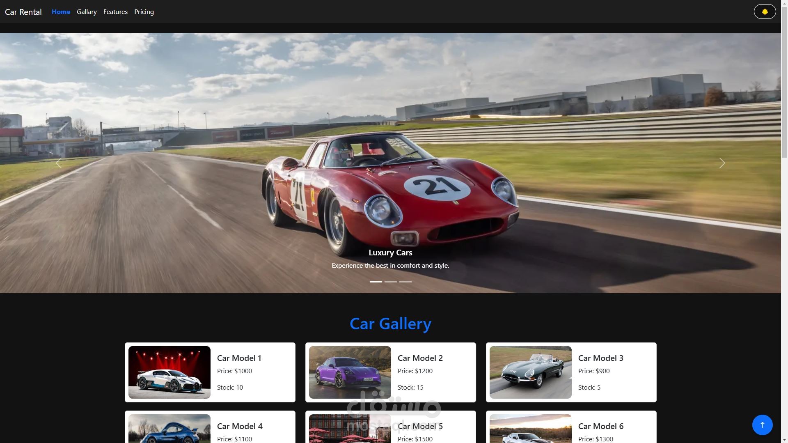
Task: Click the Car Gallery heading
Action: pos(390,324)
